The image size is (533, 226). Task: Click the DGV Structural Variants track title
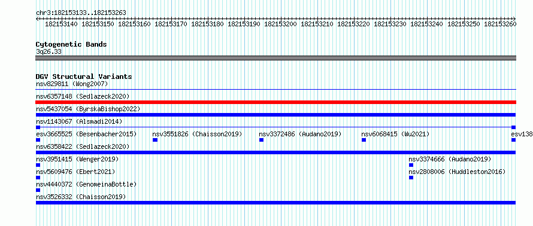(x=84, y=77)
